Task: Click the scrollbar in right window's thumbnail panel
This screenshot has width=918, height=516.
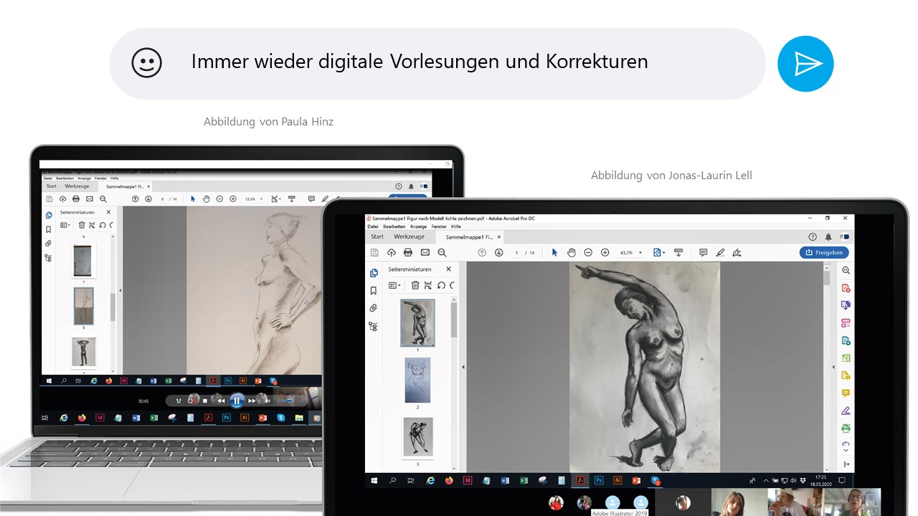Action: coord(454,319)
